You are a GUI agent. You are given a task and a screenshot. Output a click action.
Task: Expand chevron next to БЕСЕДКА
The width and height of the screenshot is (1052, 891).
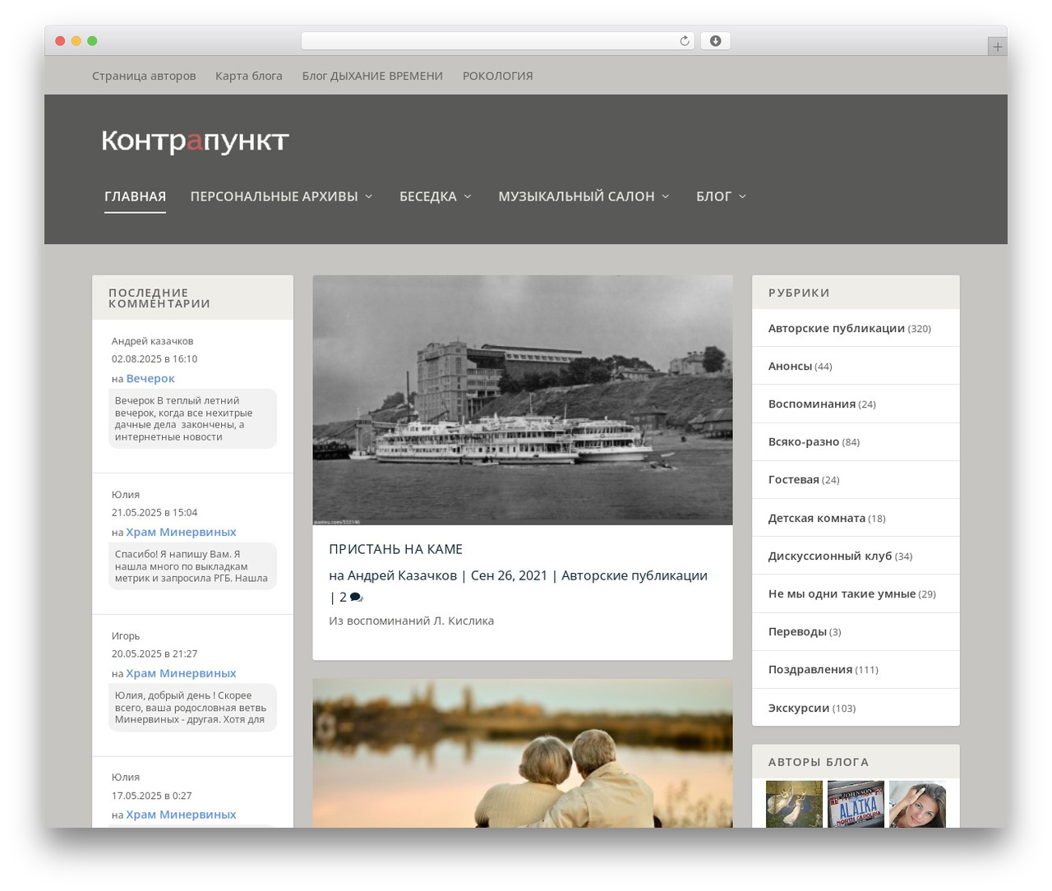click(x=468, y=196)
